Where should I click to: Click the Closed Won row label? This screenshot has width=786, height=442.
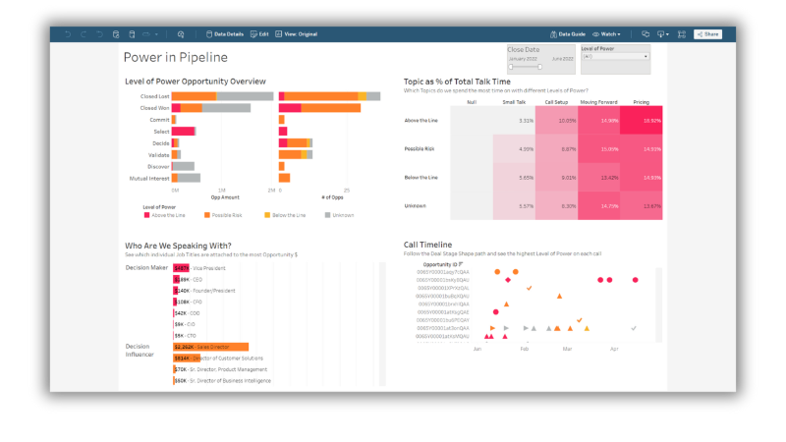pyautogui.click(x=154, y=108)
